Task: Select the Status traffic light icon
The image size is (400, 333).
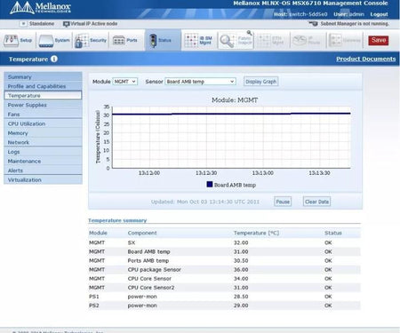Action: pyautogui.click(x=153, y=41)
